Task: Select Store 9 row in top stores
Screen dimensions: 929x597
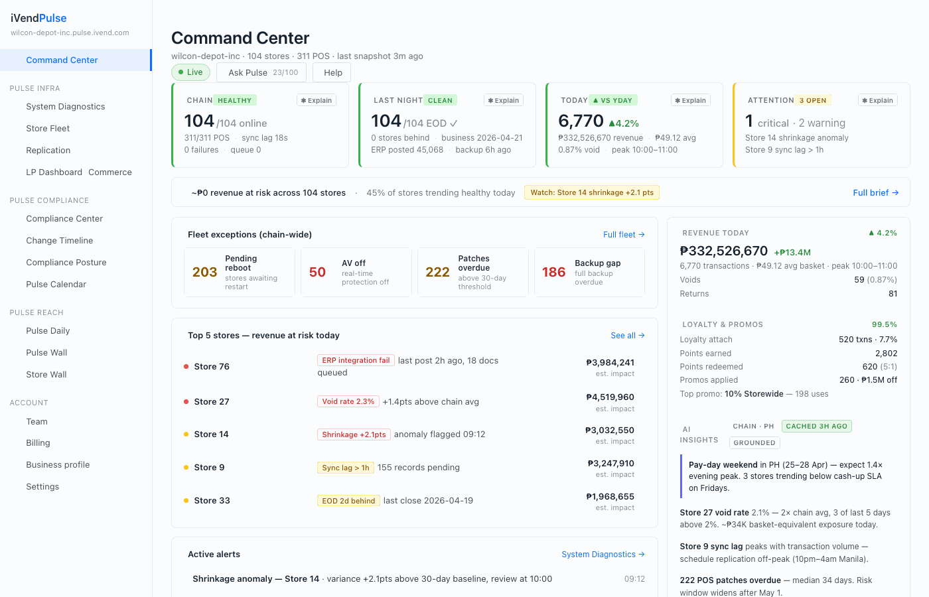Action: pos(414,468)
